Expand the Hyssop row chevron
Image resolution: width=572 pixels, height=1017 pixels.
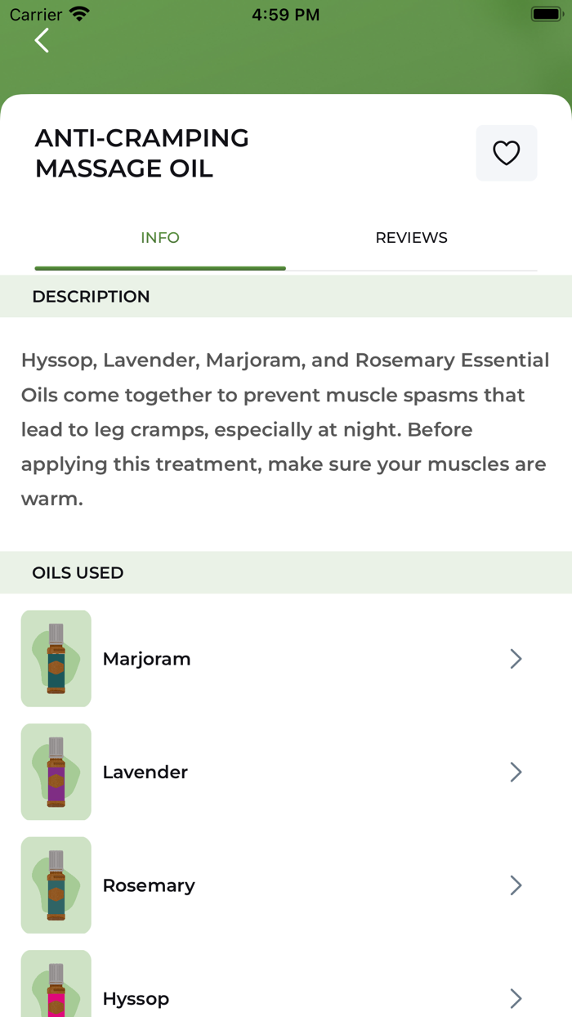tap(516, 997)
